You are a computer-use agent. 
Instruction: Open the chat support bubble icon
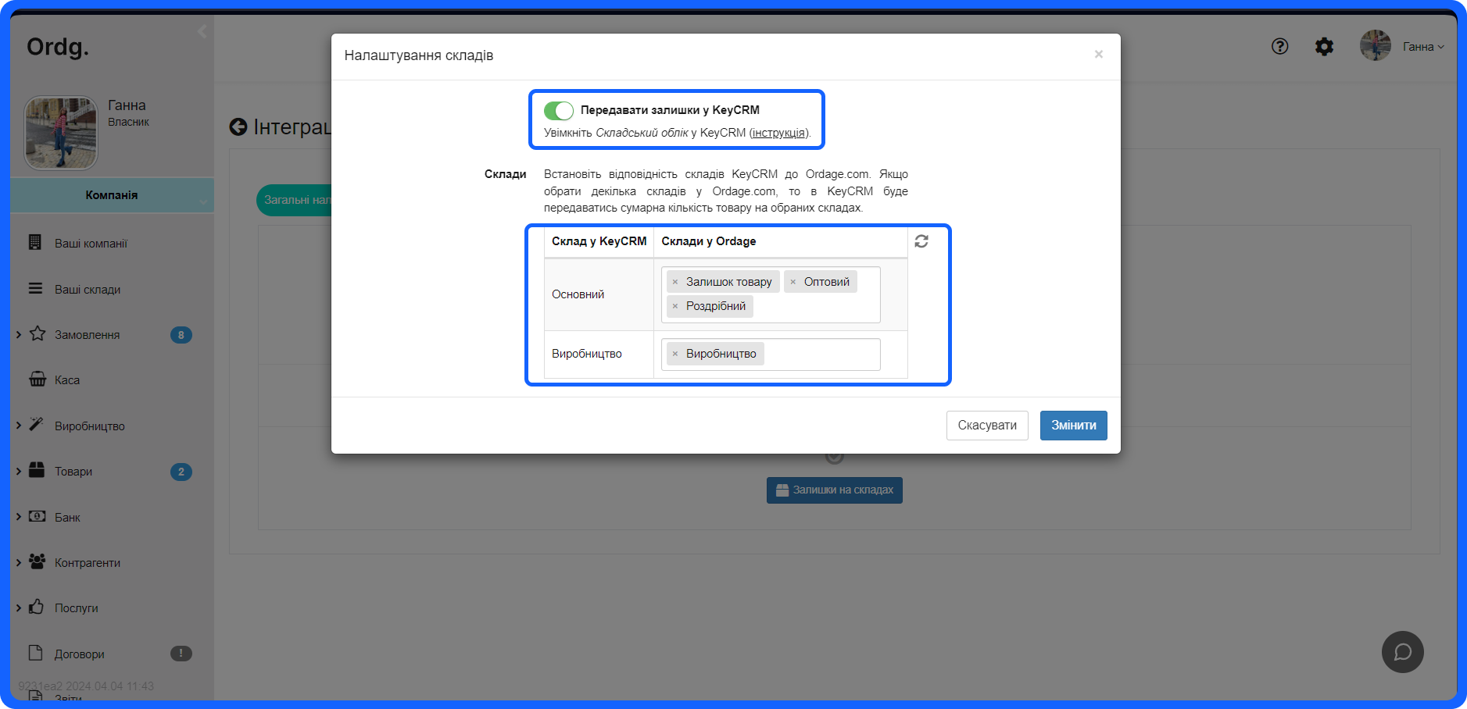(x=1402, y=652)
